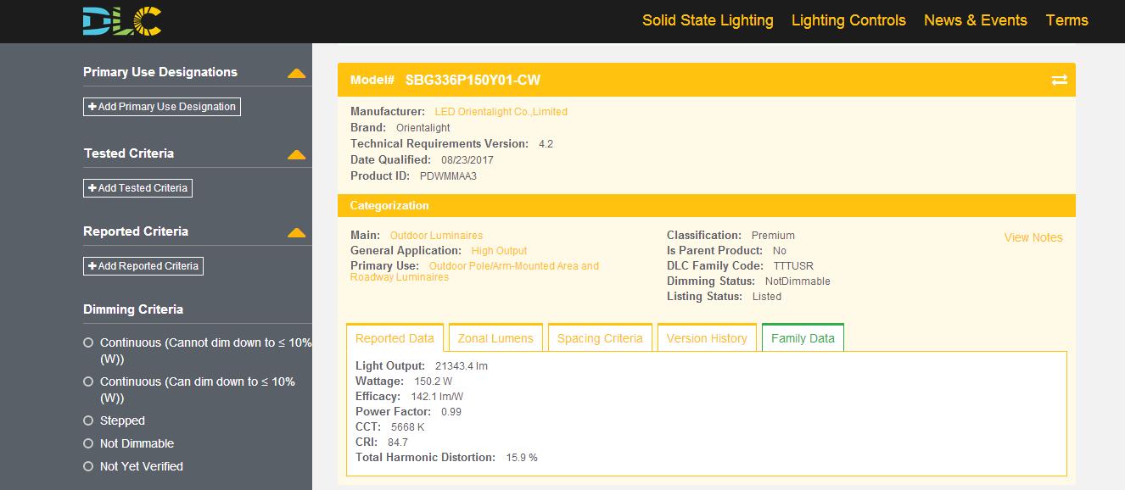Click Add Primary Use Designation button
Viewport: 1125px width, 490px height.
point(162,107)
